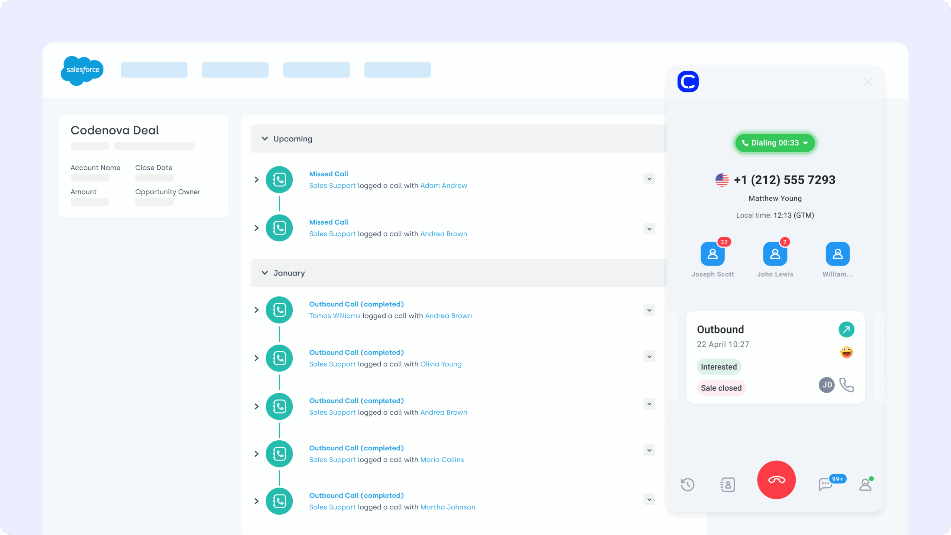Screen dimensions: 951x535
Task: Expand Missed Call with Adam Andrew row
Action: click(x=256, y=180)
